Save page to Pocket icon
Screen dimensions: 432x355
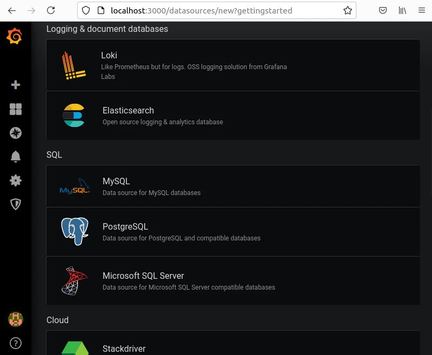click(383, 10)
